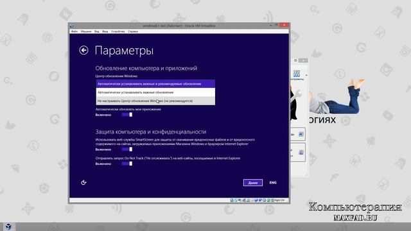411x231 pixels.
Task: Toggle automatic app updates switch
Action: point(127,115)
